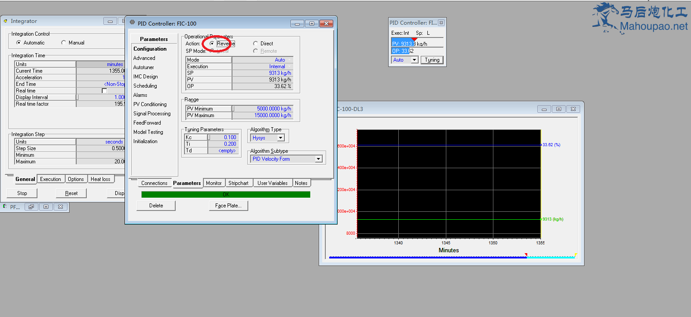
Task: Click PV Minimum value 5000.0000 kg/h
Action: pos(262,109)
